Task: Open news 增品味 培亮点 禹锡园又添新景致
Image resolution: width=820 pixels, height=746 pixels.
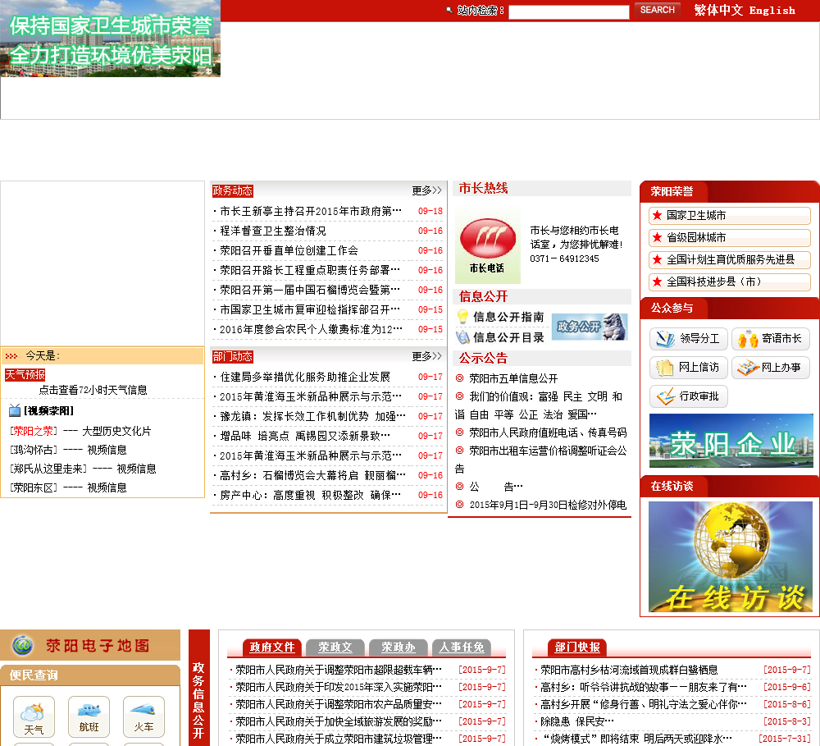Action: 305,436
